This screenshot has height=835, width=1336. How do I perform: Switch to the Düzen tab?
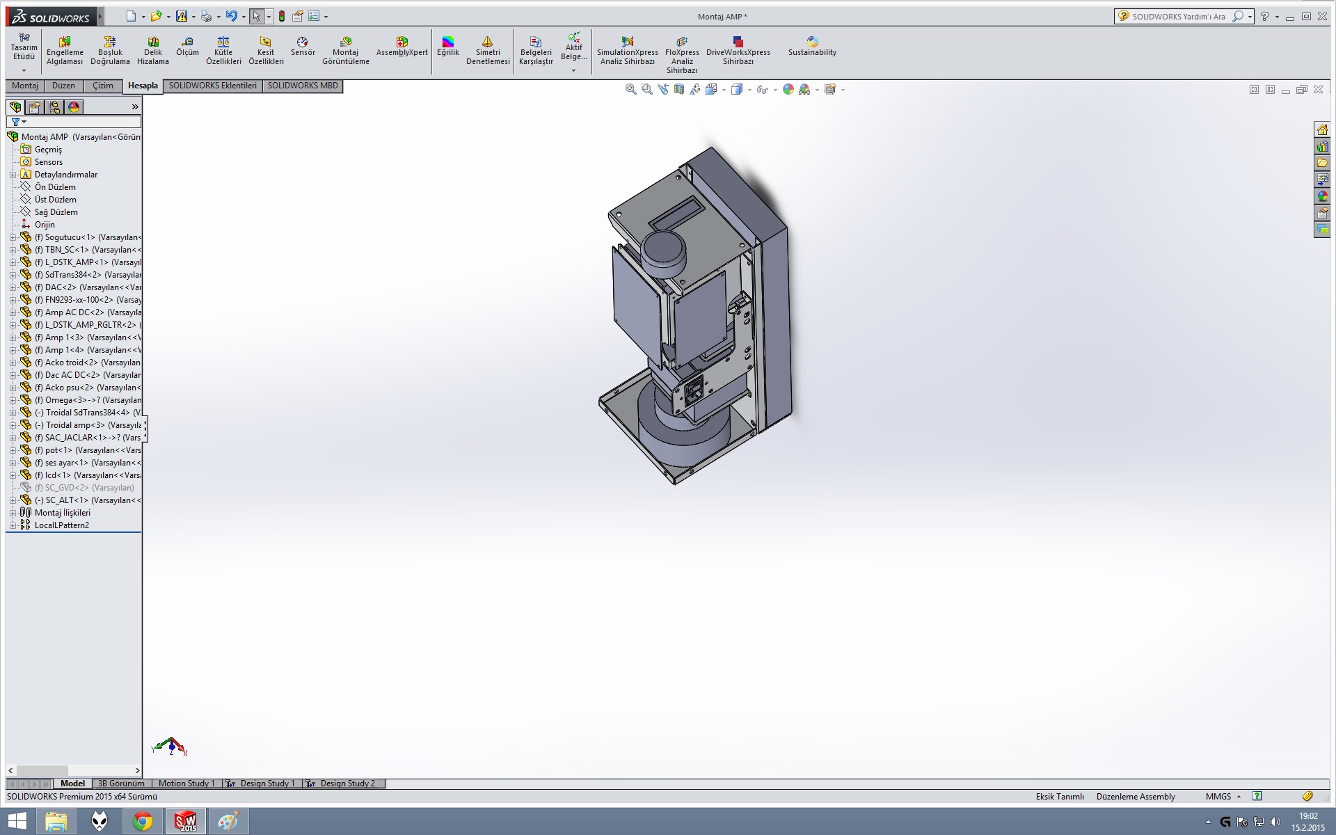pos(63,86)
